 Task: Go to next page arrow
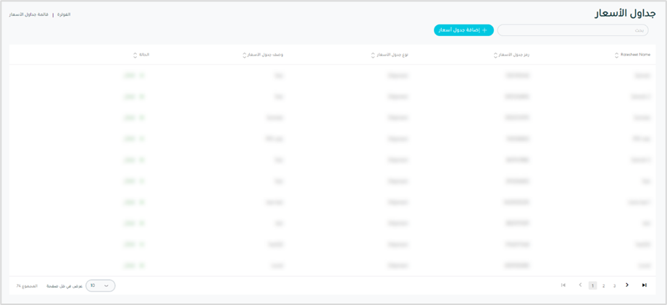tap(627, 285)
